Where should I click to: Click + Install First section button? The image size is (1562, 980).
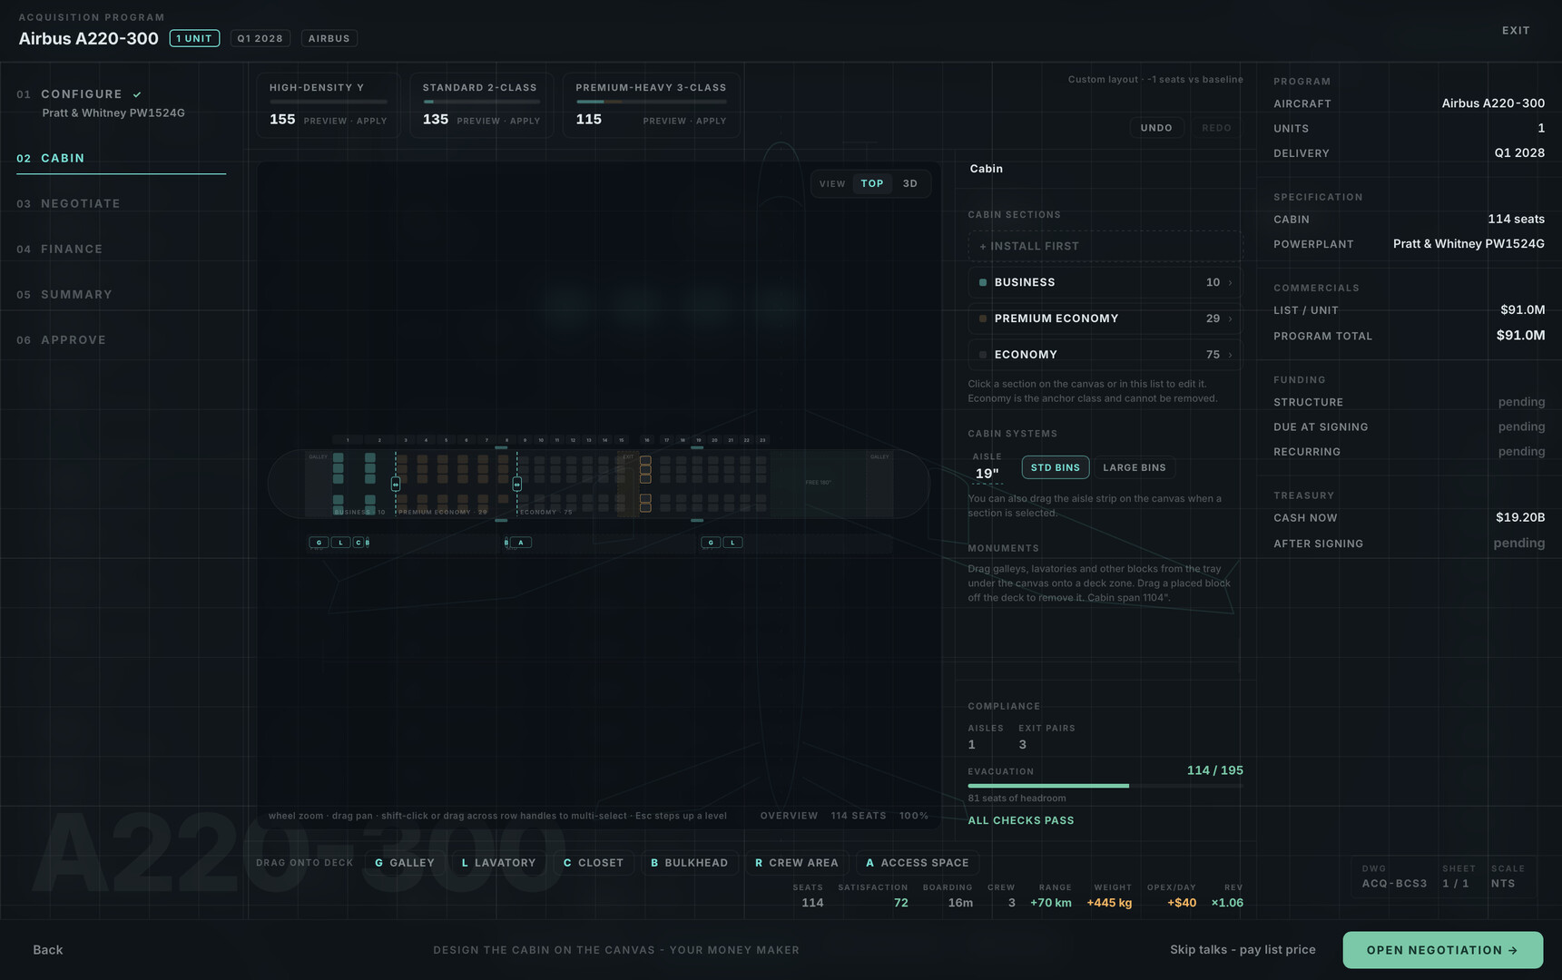click(x=1105, y=246)
